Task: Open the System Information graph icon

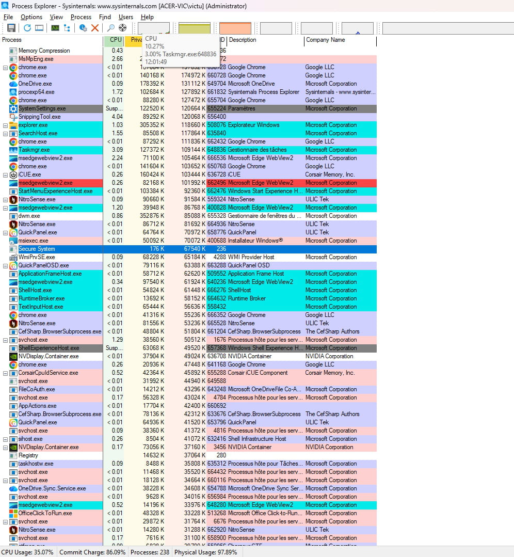Action: 55,28
